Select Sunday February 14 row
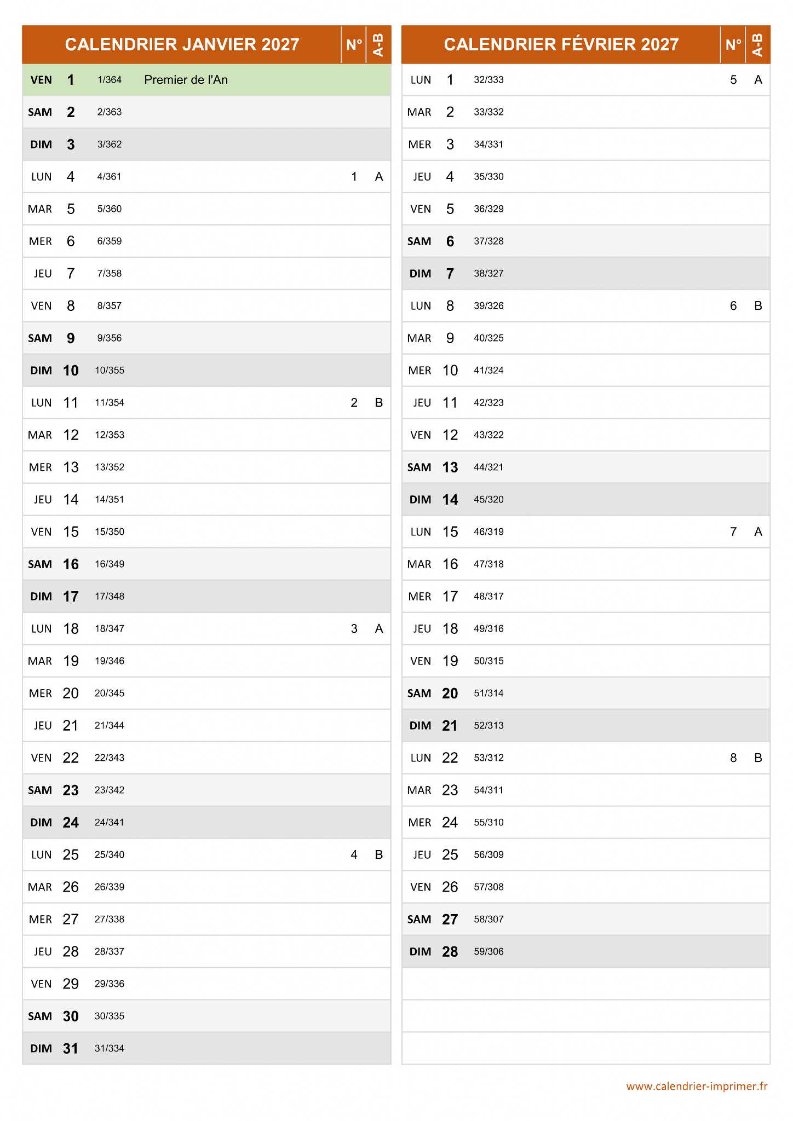Image resolution: width=793 pixels, height=1121 pixels. click(585, 500)
